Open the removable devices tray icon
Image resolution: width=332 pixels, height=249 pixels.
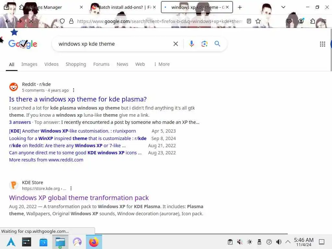[x=259, y=242]
